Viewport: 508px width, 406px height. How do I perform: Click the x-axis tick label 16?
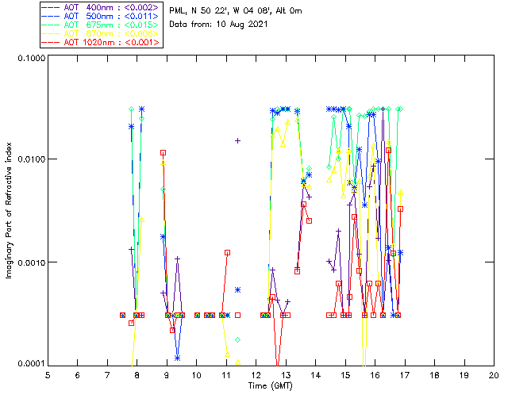pos(375,374)
